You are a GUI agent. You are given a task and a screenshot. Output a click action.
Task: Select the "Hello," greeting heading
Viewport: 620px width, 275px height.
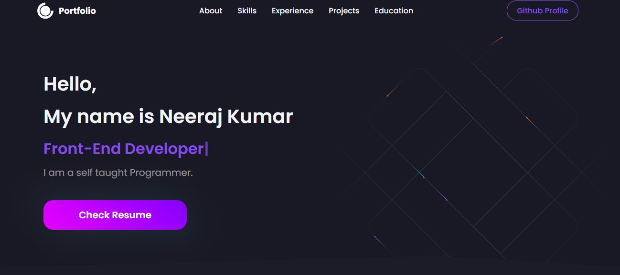pos(70,84)
